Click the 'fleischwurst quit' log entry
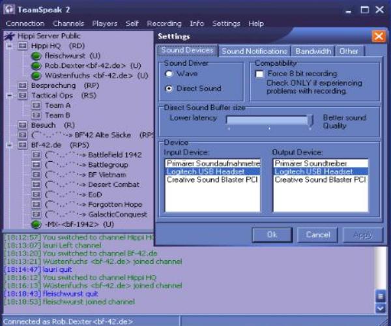This screenshot has width=391, height=326. tap(51, 294)
